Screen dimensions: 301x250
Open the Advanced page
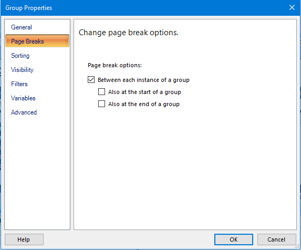pos(24,112)
